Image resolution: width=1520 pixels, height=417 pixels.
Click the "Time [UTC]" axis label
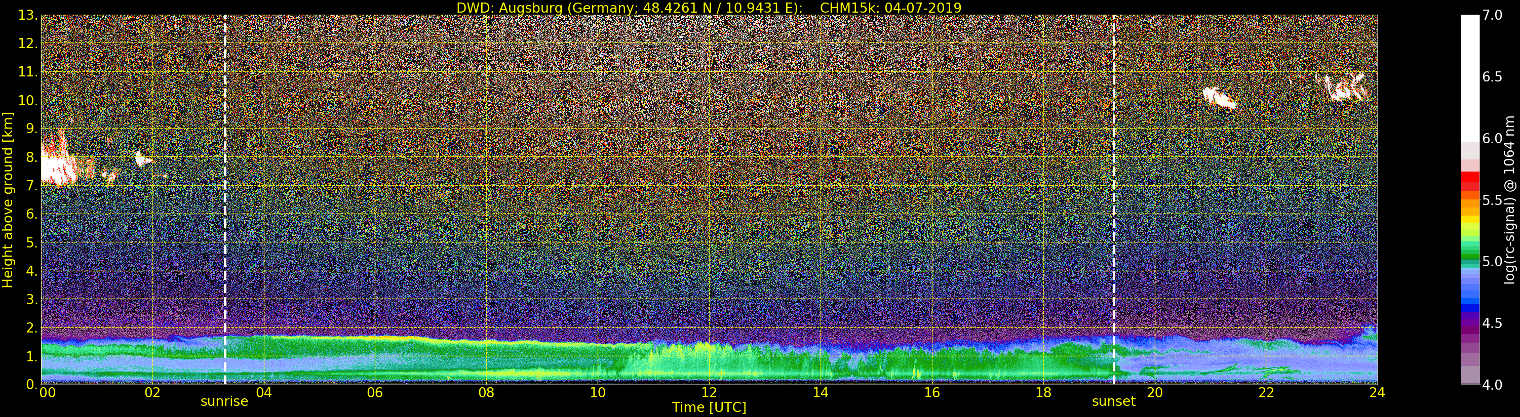pos(709,407)
